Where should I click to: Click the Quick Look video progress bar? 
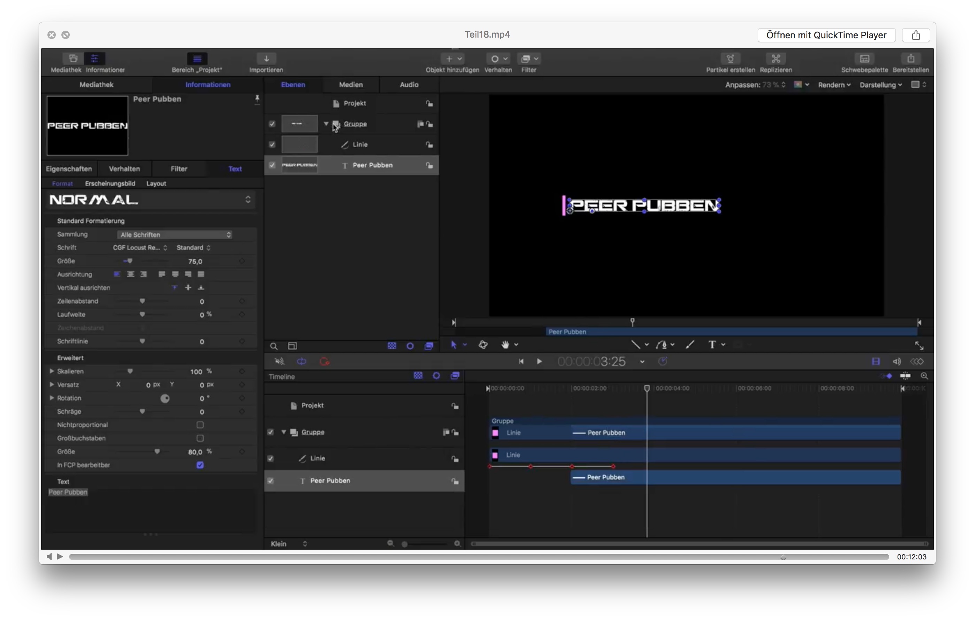(478, 557)
